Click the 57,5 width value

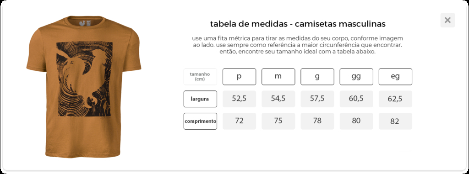[x=317, y=99]
